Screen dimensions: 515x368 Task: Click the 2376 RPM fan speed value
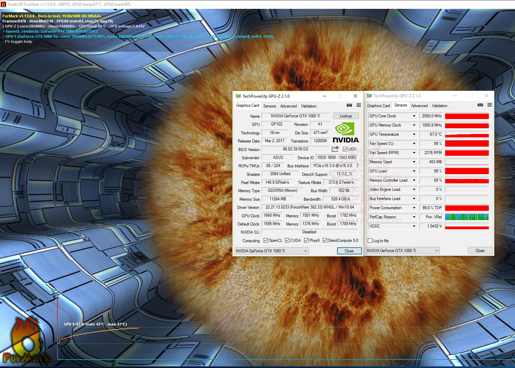coord(432,153)
